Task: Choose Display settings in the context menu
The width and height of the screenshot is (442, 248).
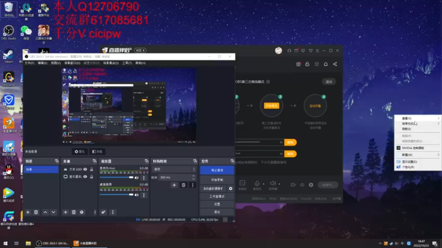Action: [x=418, y=161]
